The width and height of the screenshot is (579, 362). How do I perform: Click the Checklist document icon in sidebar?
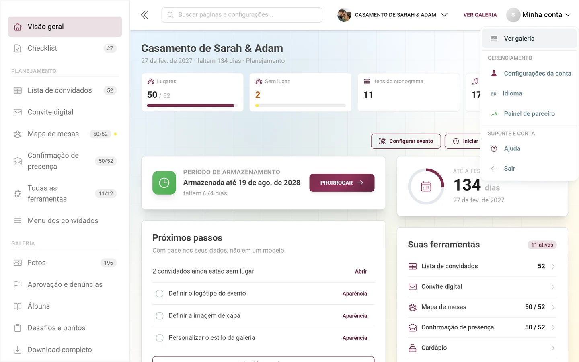coord(18,48)
